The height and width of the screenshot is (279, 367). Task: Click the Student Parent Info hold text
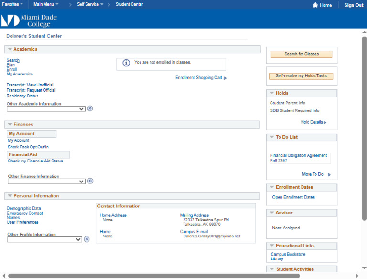tap(288, 103)
